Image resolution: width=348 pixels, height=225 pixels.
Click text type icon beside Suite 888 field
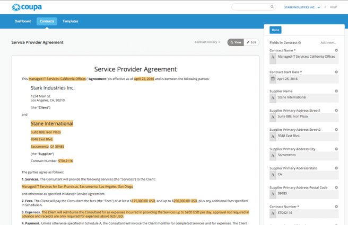click(x=273, y=116)
